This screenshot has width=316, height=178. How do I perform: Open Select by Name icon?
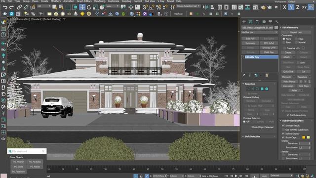[61, 7]
